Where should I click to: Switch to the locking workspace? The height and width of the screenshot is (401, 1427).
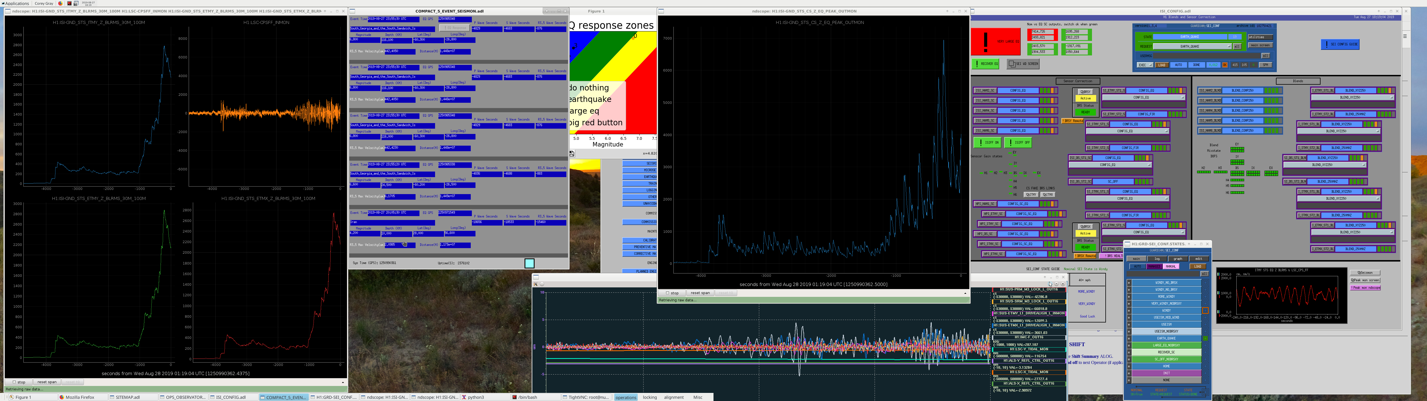coord(650,397)
